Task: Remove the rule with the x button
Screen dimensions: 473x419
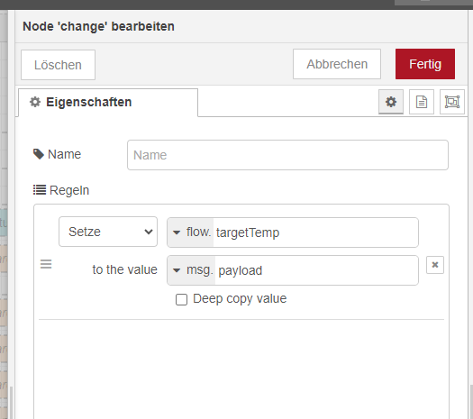Action: pyautogui.click(x=434, y=265)
